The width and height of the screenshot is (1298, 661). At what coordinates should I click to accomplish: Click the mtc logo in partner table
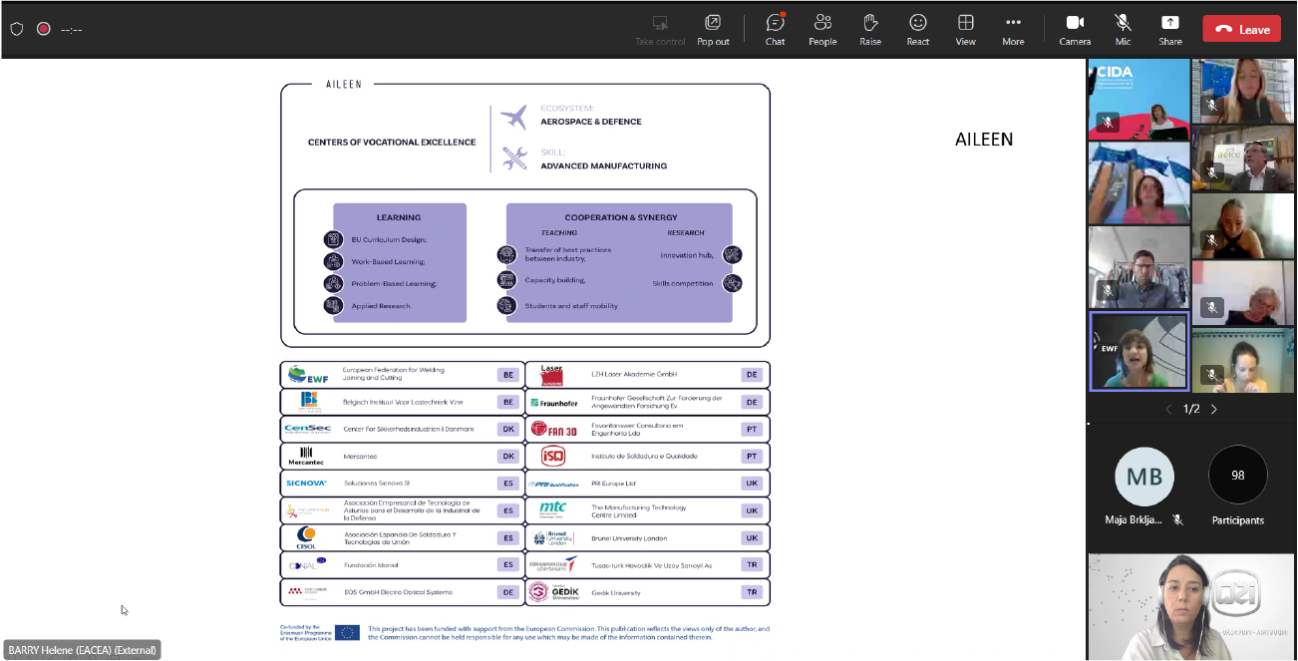pos(552,510)
